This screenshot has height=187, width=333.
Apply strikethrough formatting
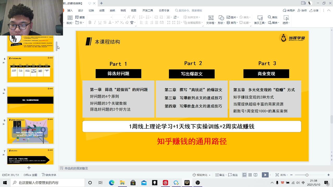click(x=105, y=23)
